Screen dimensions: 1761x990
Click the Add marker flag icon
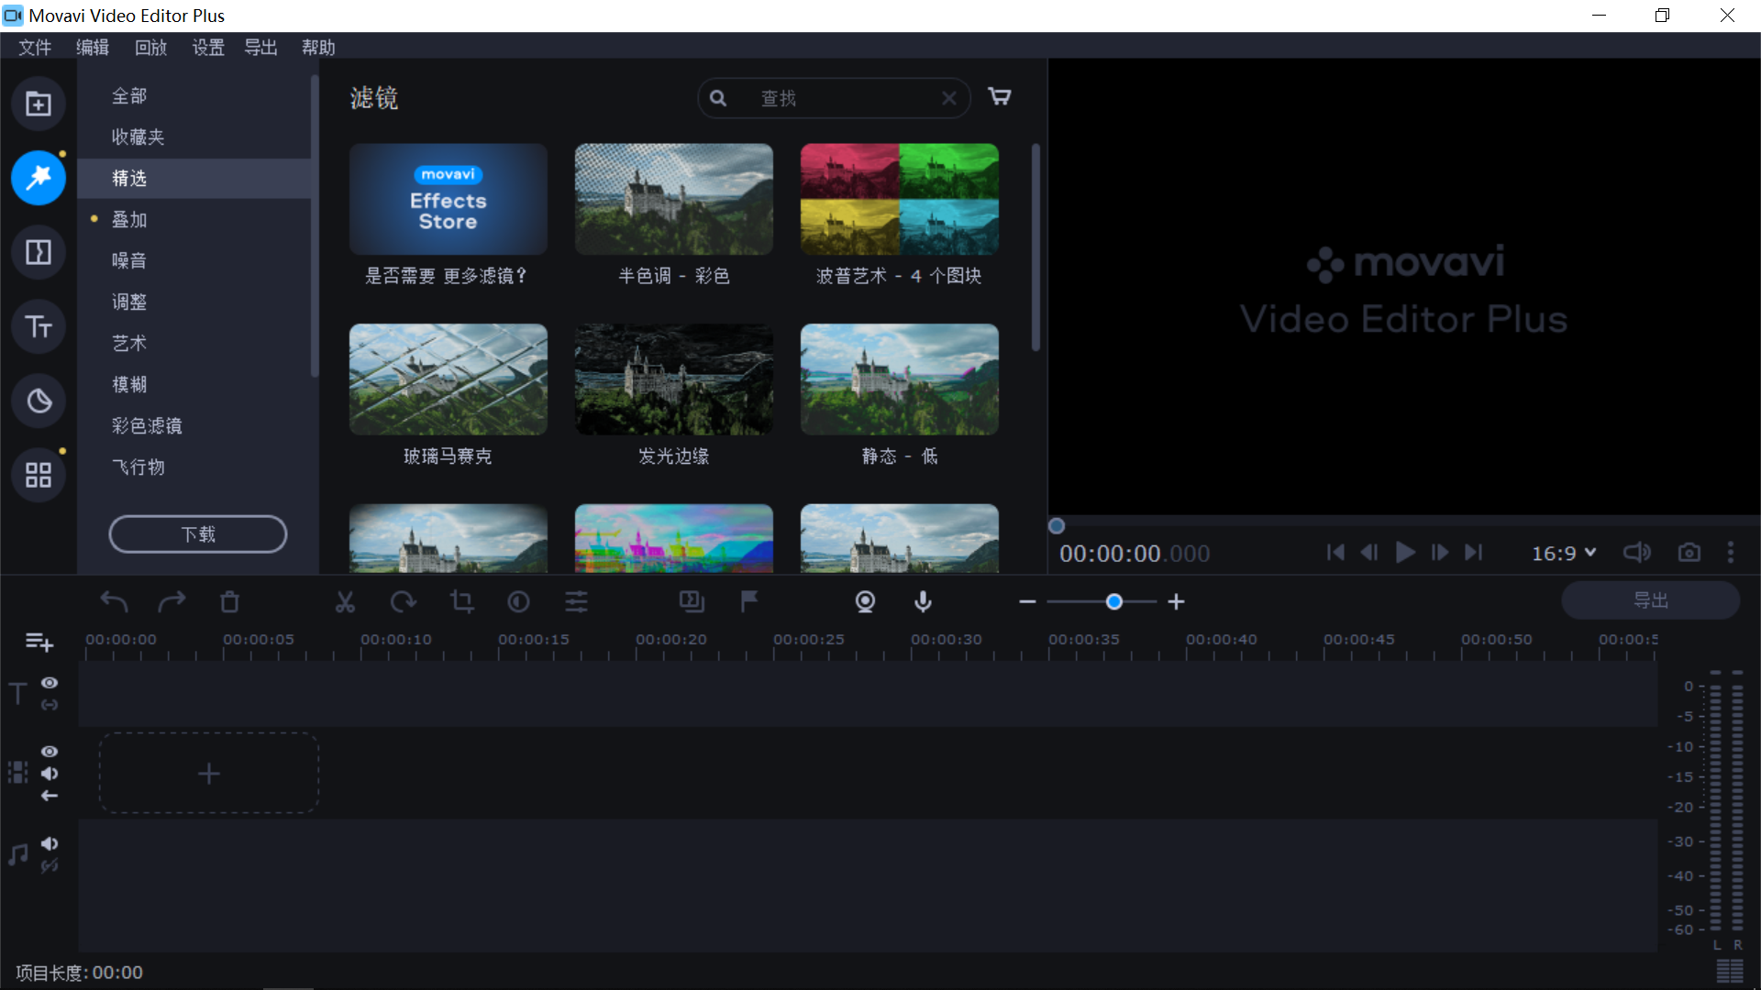(x=749, y=601)
